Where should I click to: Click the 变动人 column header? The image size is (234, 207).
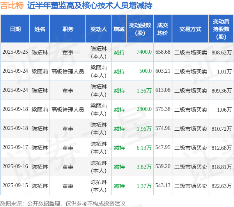point(99,29)
